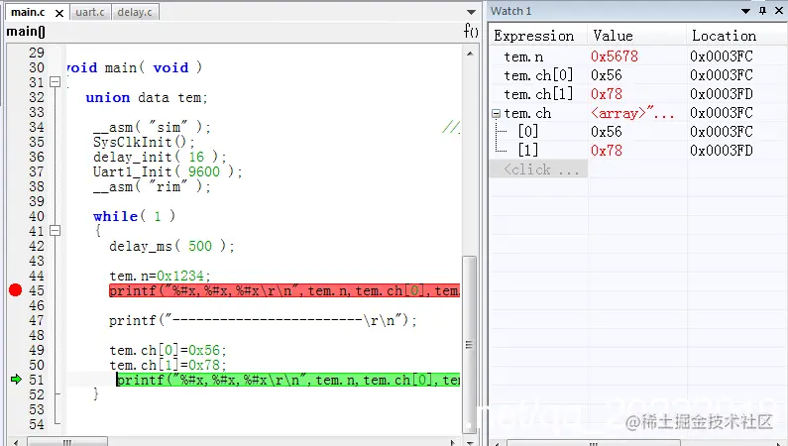Click the <click ...> add-expression field
This screenshot has height=446, width=788.
point(538,169)
